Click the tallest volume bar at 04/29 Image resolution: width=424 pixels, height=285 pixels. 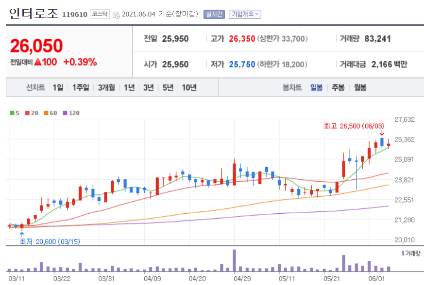tap(234, 260)
